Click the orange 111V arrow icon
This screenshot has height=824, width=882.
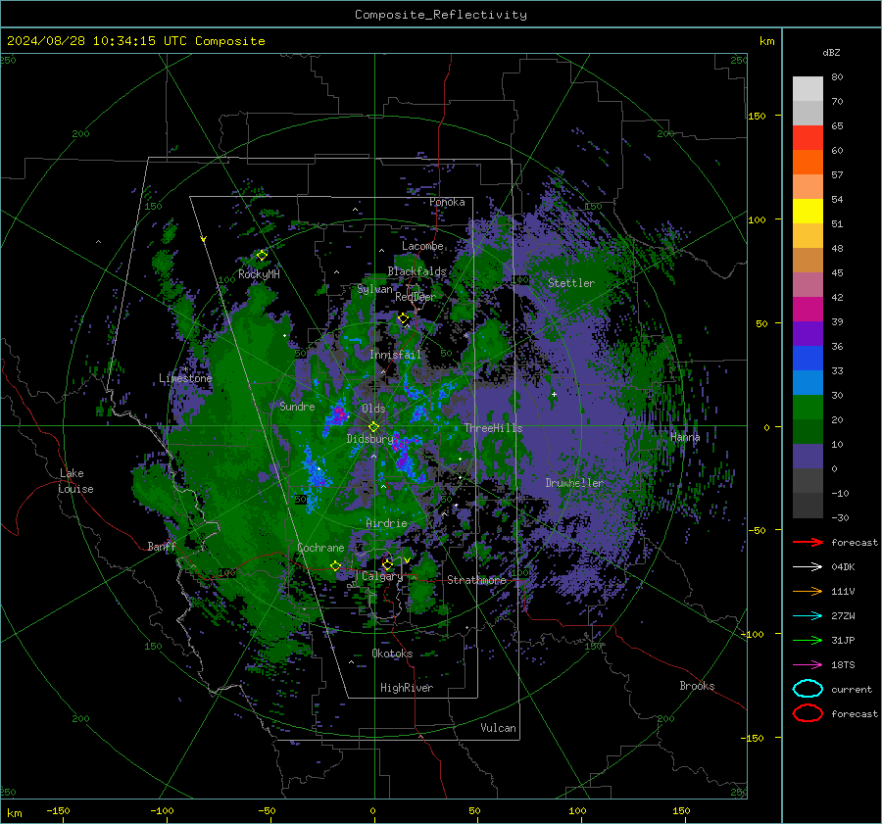[x=808, y=591]
